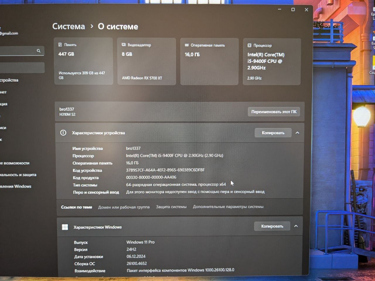Viewport: 375px width, 281px height.
Task: Click the Выпуск value Windows 11 Pro
Action: click(x=140, y=242)
